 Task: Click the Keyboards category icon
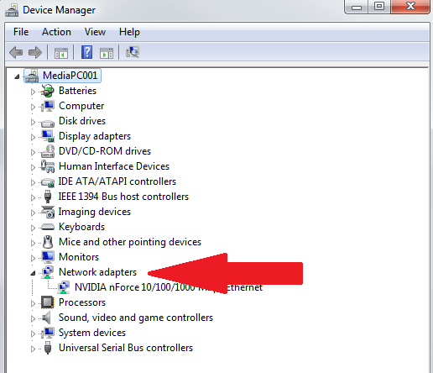[48, 227]
